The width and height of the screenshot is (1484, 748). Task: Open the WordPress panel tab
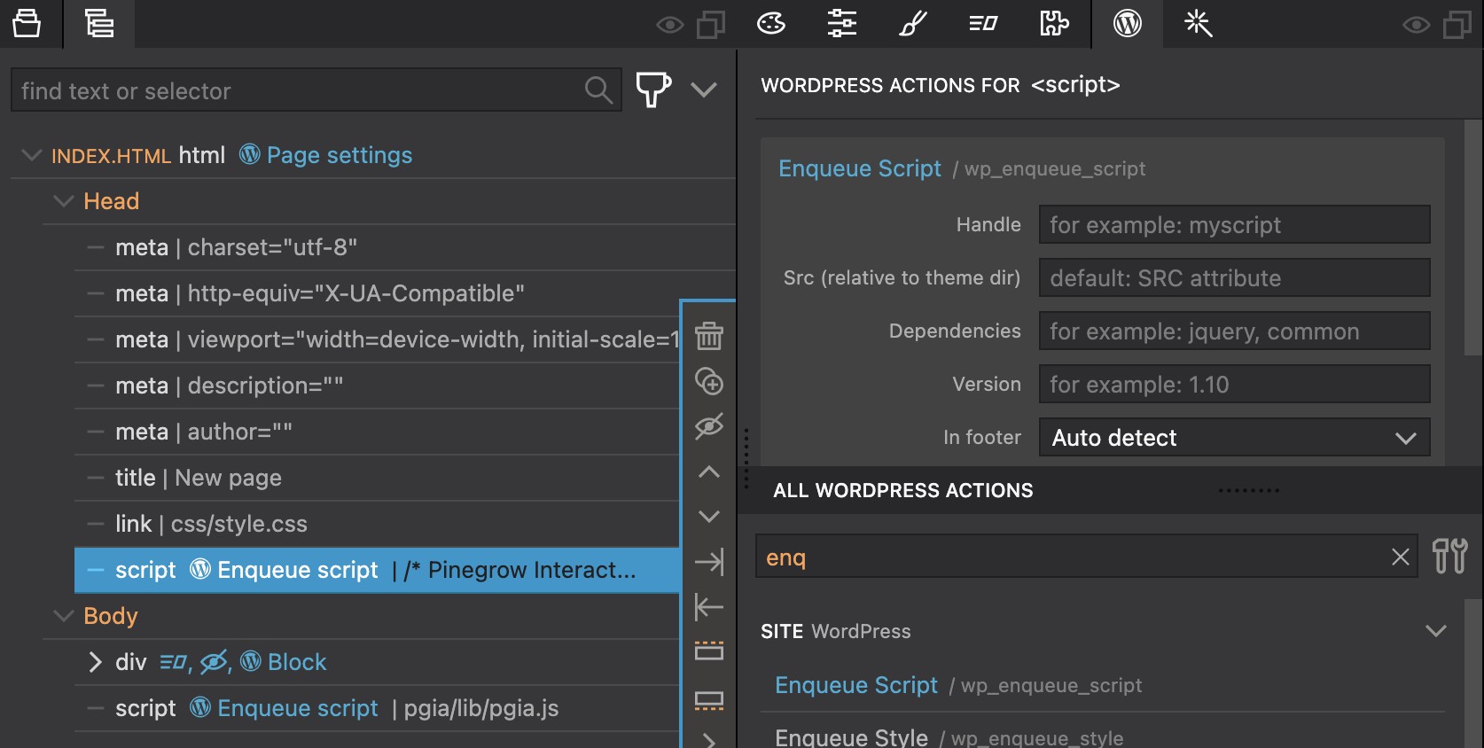(1127, 23)
